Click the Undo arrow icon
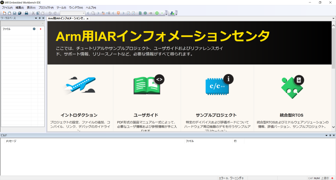Image resolution: width=336 pixels, height=180 pixels. click(50, 13)
